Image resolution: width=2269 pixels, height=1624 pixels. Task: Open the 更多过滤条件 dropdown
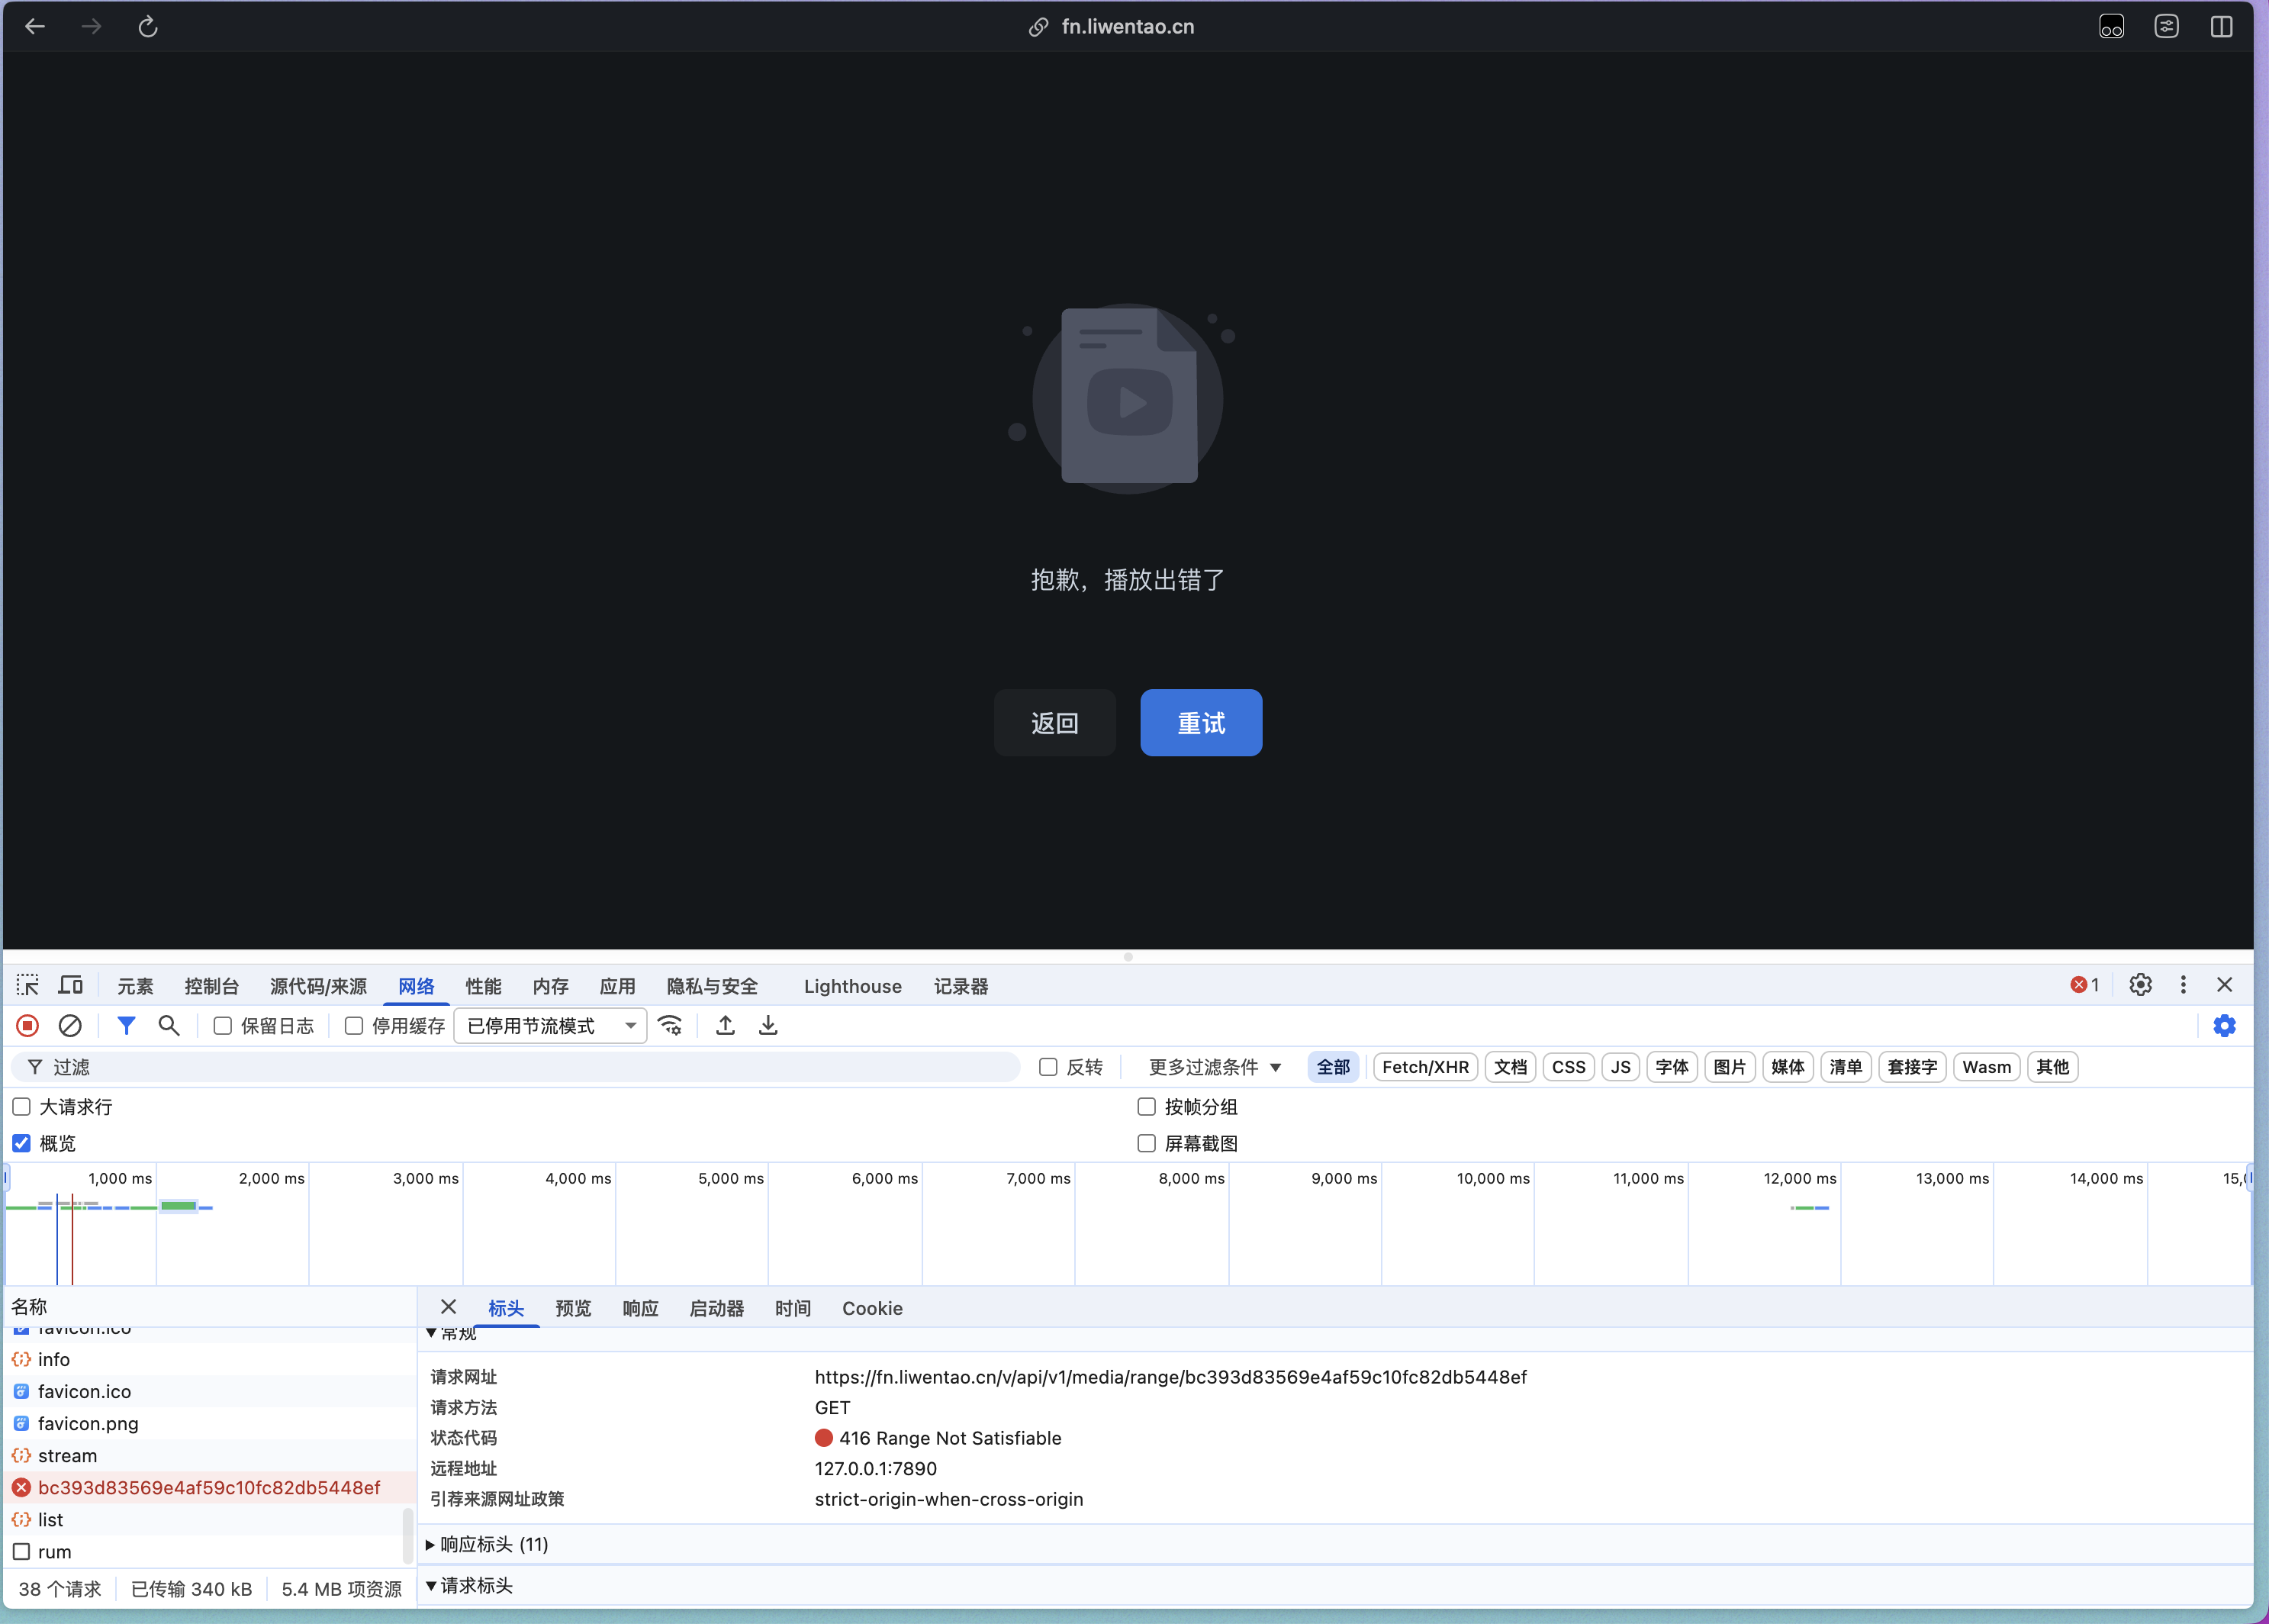click(x=1215, y=1067)
